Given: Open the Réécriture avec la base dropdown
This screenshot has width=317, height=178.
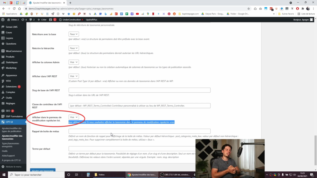Looking at the screenshot, I should pyautogui.click(x=74, y=34).
